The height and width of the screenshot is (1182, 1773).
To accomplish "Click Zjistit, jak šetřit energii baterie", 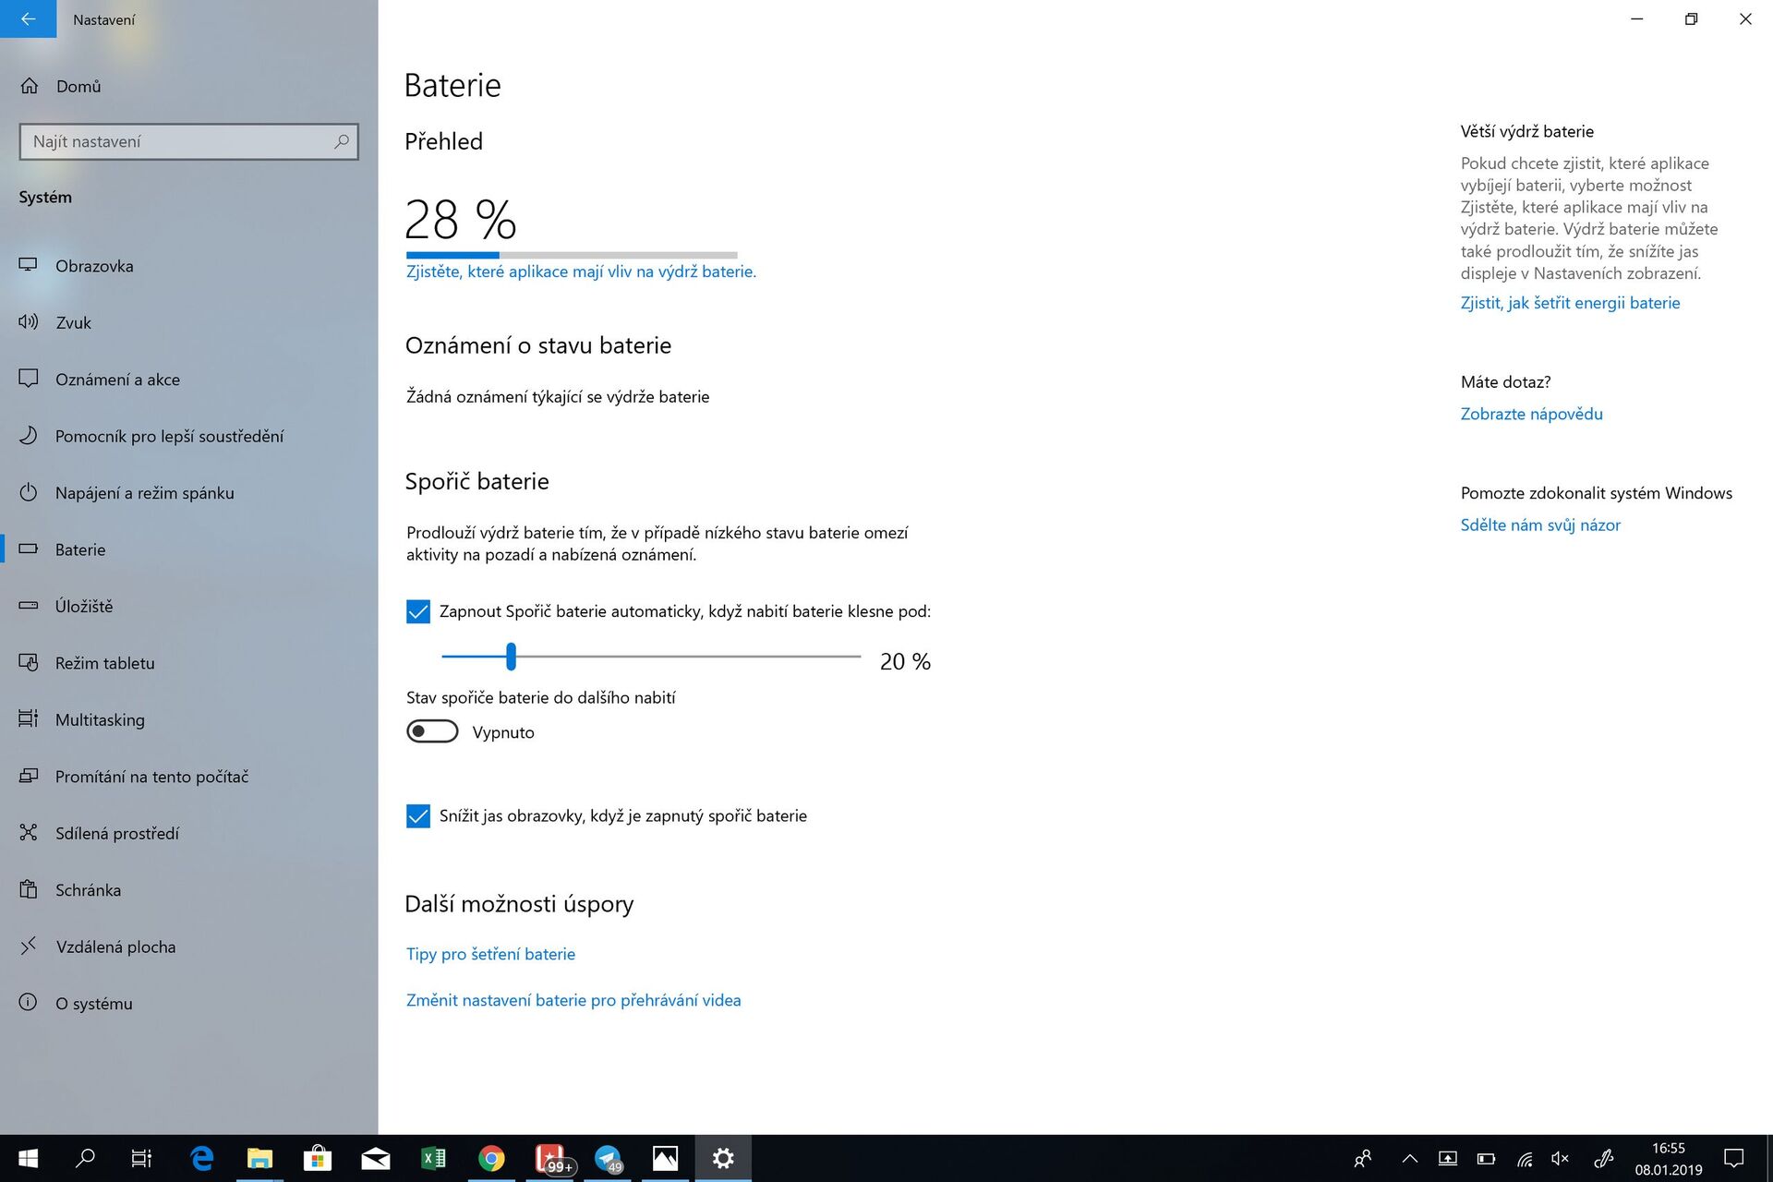I will tap(1570, 302).
